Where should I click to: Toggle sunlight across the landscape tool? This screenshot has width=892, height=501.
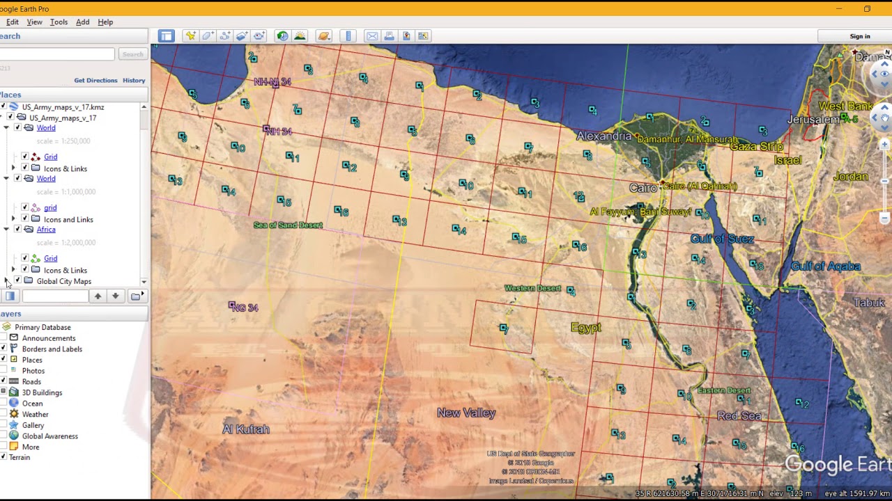point(300,36)
